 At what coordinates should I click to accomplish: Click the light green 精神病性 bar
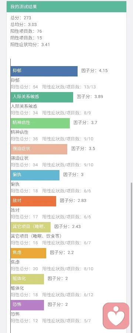click(x=40, y=123)
